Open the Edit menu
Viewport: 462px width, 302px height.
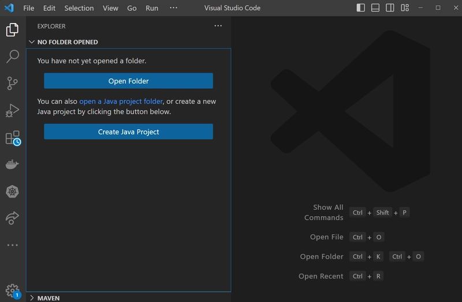pyautogui.click(x=49, y=8)
